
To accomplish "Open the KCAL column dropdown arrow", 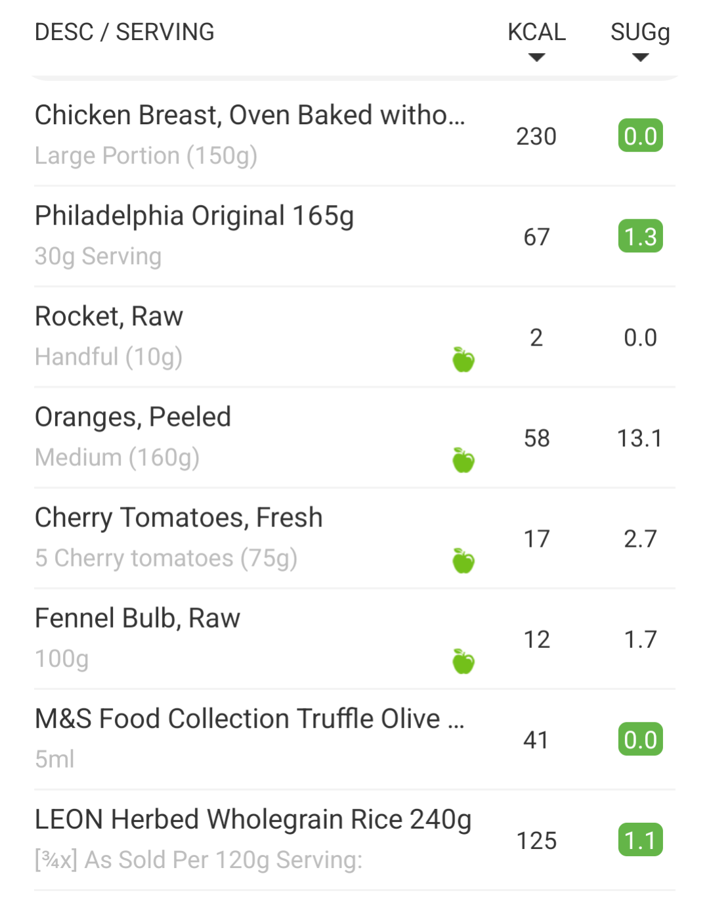I will (536, 58).
